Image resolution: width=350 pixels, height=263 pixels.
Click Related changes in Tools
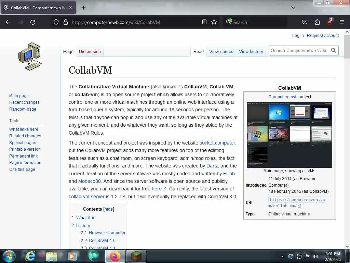click(25, 136)
